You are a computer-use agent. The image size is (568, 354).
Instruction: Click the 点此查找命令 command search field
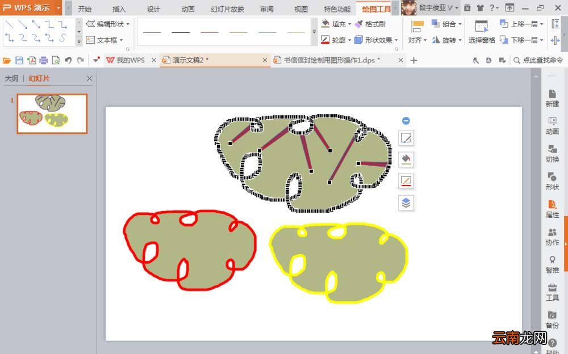pos(538,60)
